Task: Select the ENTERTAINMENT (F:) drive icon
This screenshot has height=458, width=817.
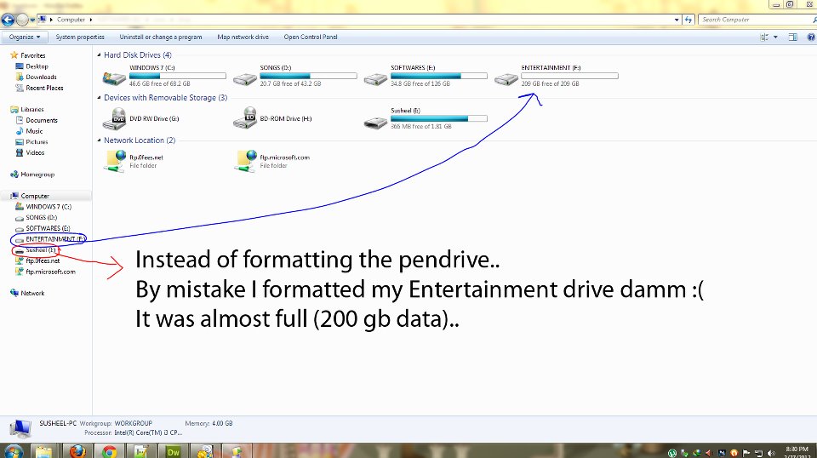Action: tap(506, 79)
